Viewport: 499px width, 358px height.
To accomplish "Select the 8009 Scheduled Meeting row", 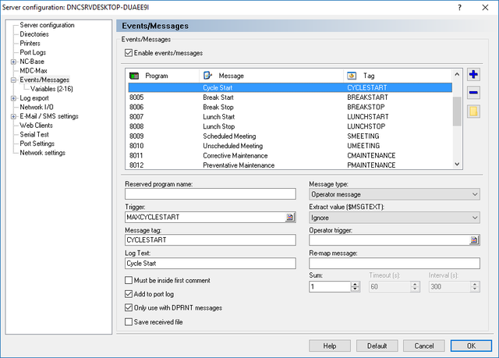I will pyautogui.click(x=290, y=136).
